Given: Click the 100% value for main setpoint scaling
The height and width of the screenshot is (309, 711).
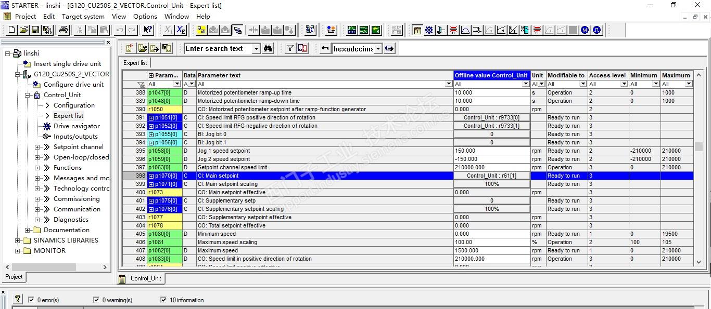Looking at the screenshot, I should [x=492, y=184].
